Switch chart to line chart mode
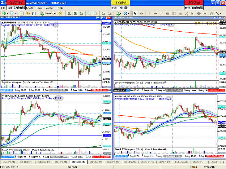The image size is (226, 169). (82, 13)
